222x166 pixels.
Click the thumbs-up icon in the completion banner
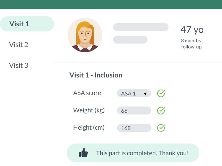[x=83, y=153]
